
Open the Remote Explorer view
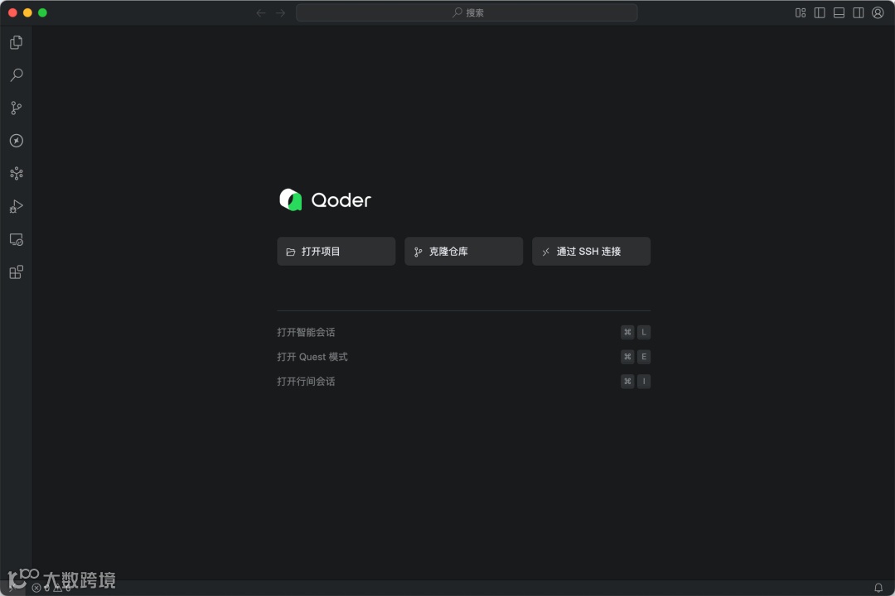click(16, 239)
